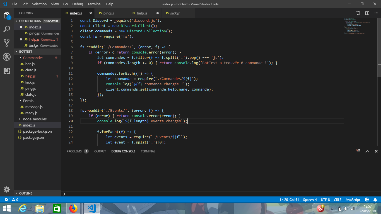Screen dimensions: 381x214
Task: Change the CRLF end of line sequence
Action: [337, 200]
